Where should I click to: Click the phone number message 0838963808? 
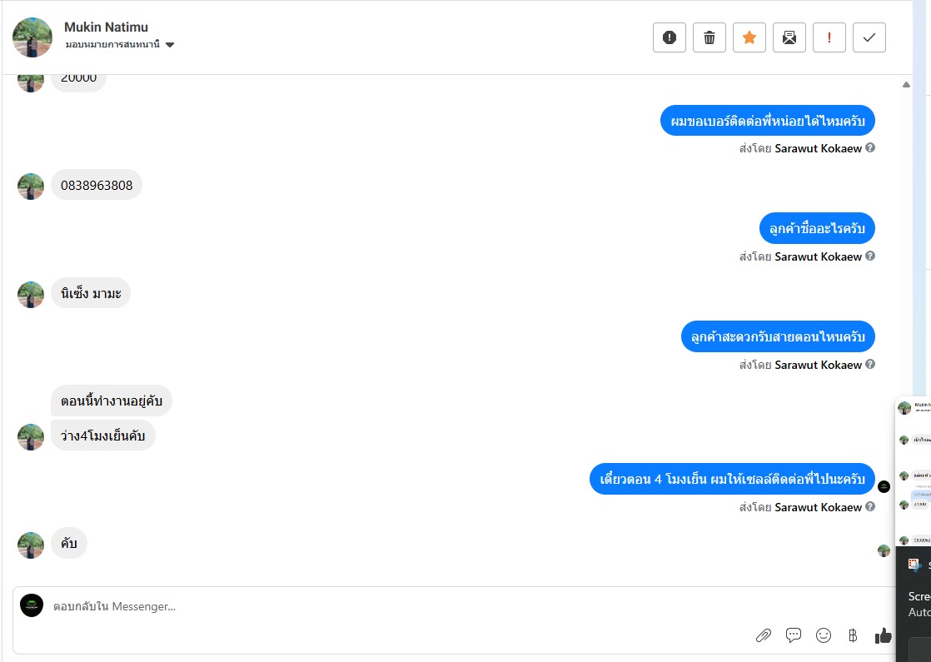pos(97,185)
